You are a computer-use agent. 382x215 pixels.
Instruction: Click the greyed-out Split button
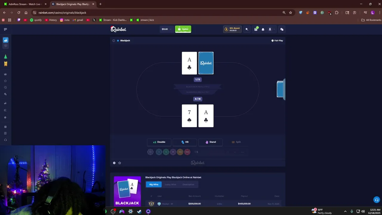point(236,142)
